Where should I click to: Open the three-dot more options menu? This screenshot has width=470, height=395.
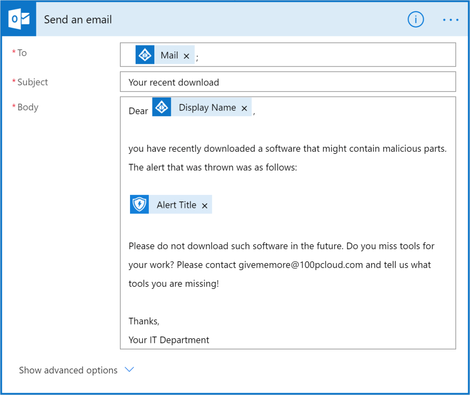click(x=450, y=20)
